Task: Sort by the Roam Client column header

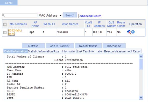Action: click(121, 24)
